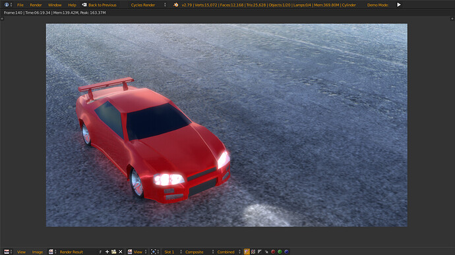Open the Render menu
The width and height of the screenshot is (455, 255).
click(x=36, y=5)
